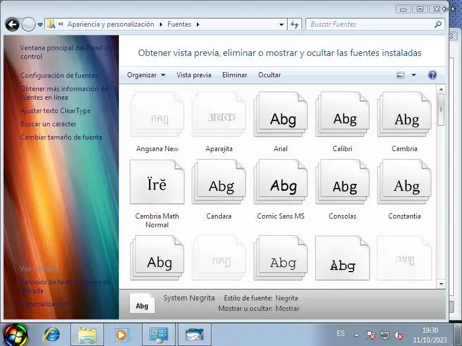This screenshot has width=462, height=346.
Task: Click Ocultar in the toolbar
Action: click(269, 75)
